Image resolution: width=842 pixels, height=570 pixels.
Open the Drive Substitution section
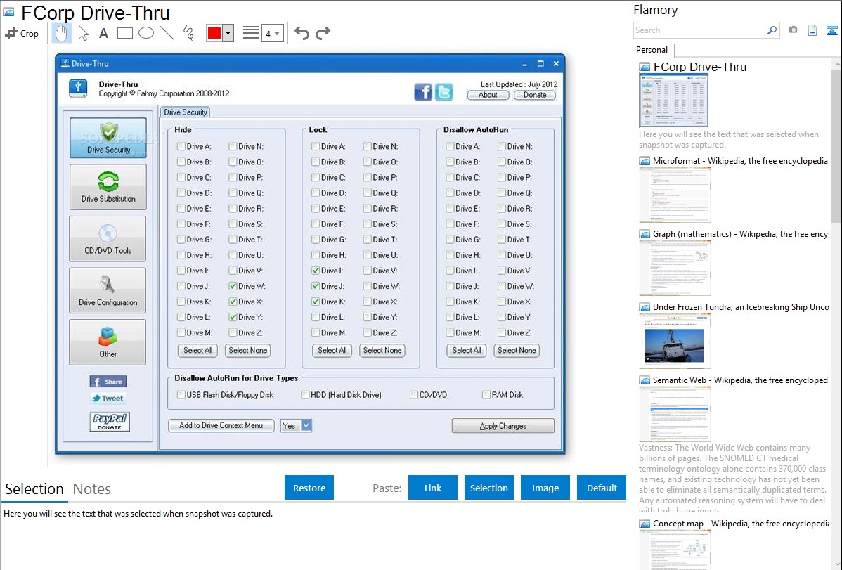click(x=108, y=187)
